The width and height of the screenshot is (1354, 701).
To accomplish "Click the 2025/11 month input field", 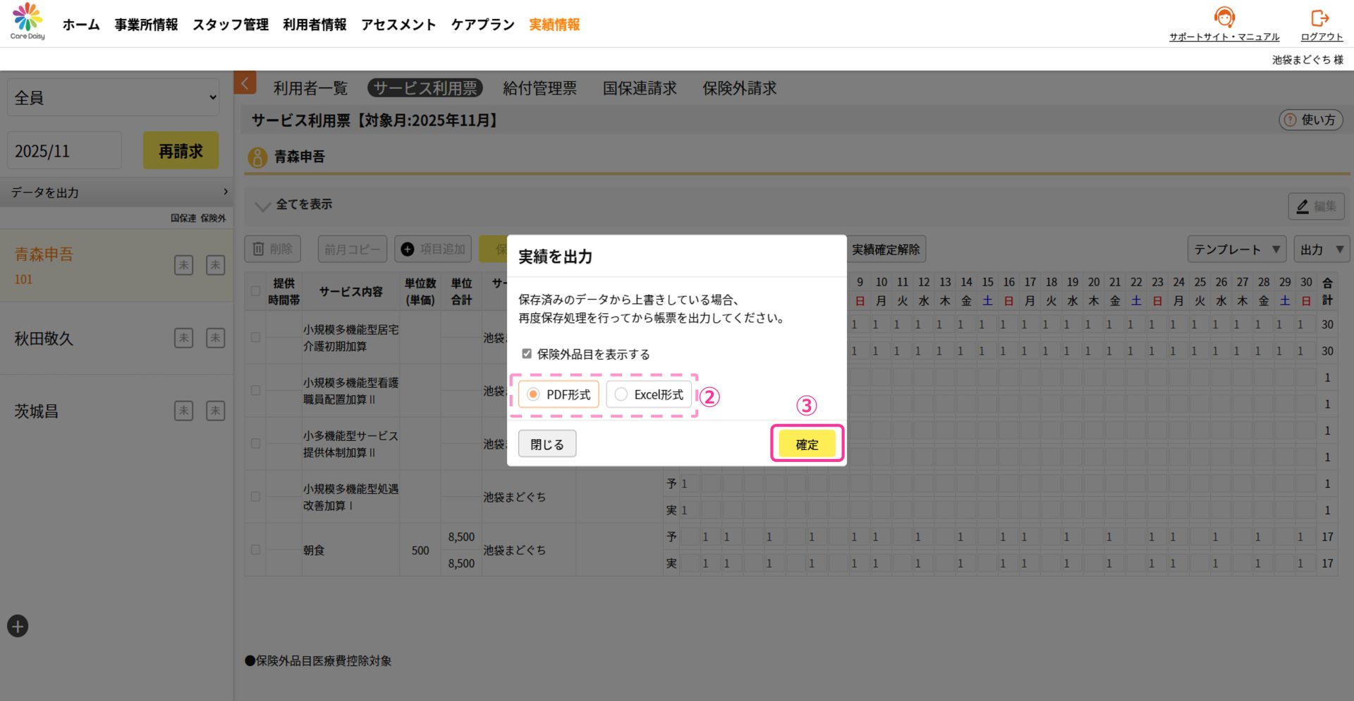I will (64, 151).
